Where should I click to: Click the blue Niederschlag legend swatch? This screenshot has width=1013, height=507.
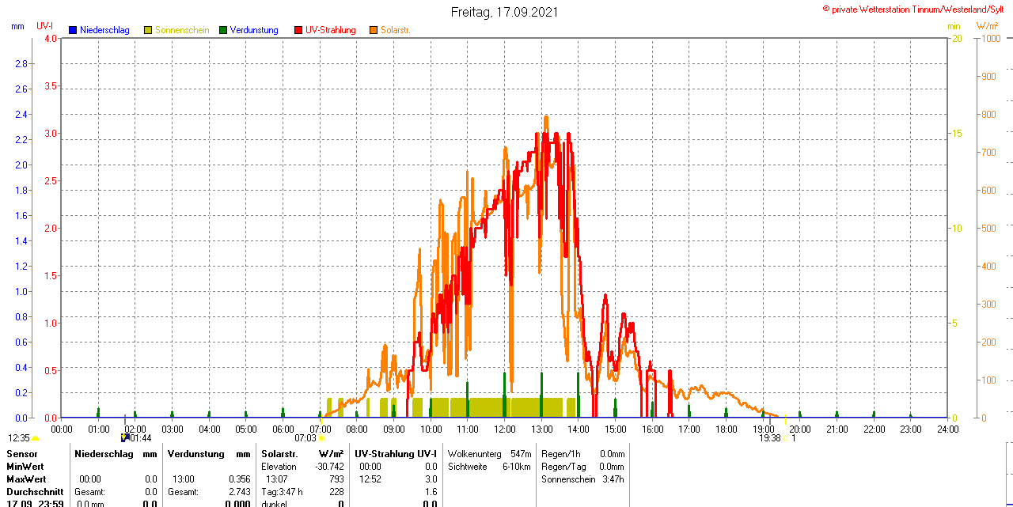[x=73, y=30]
